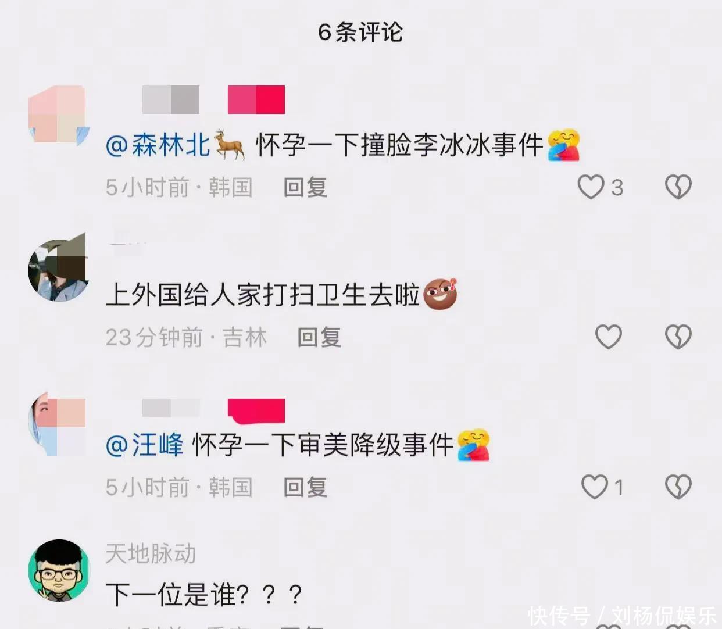Reply to the 23分钟前 吉林 comment

(319, 337)
